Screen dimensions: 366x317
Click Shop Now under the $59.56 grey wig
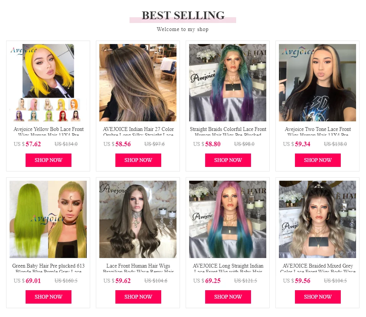pyautogui.click(x=318, y=297)
